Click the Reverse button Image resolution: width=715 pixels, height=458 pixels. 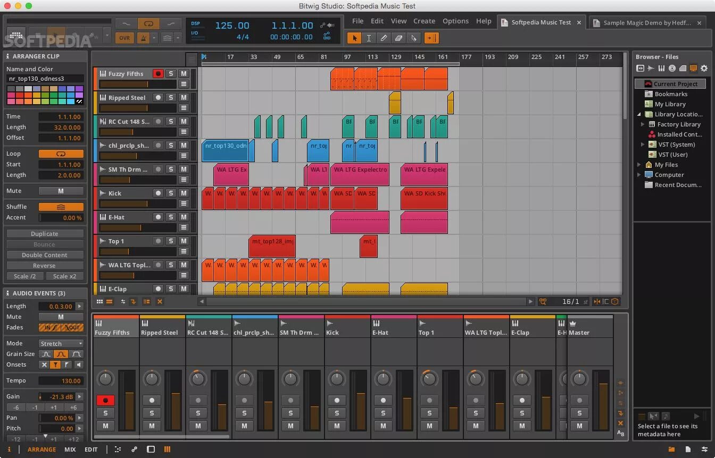click(x=45, y=266)
